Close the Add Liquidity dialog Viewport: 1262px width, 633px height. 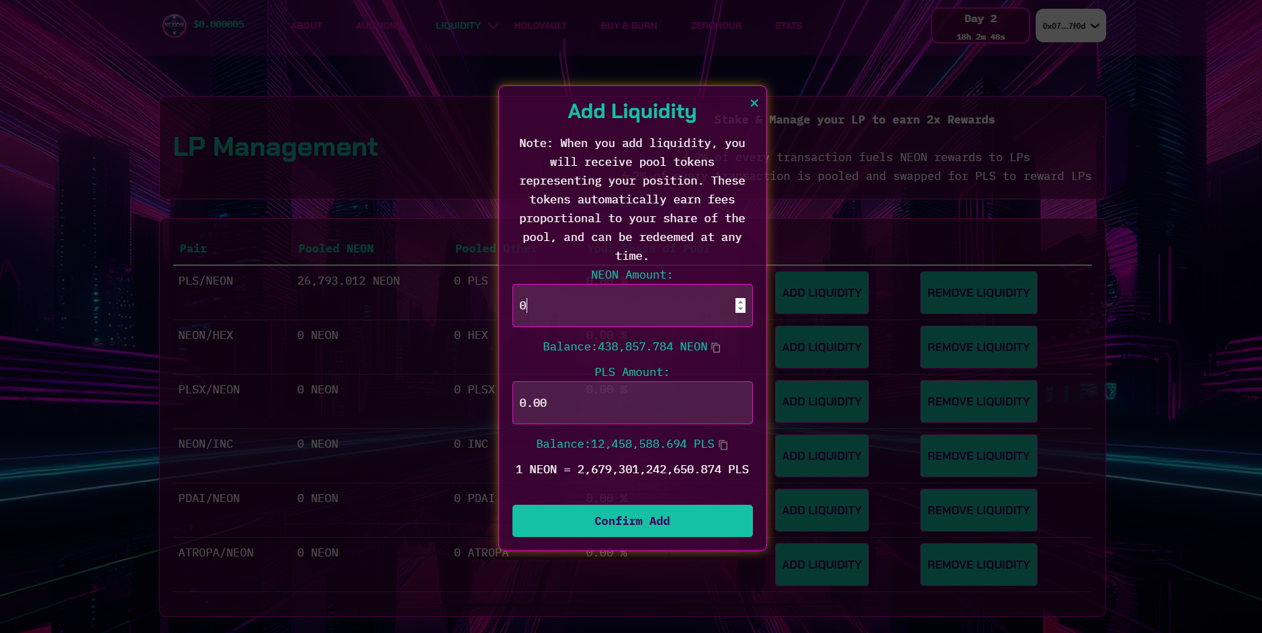click(x=754, y=103)
